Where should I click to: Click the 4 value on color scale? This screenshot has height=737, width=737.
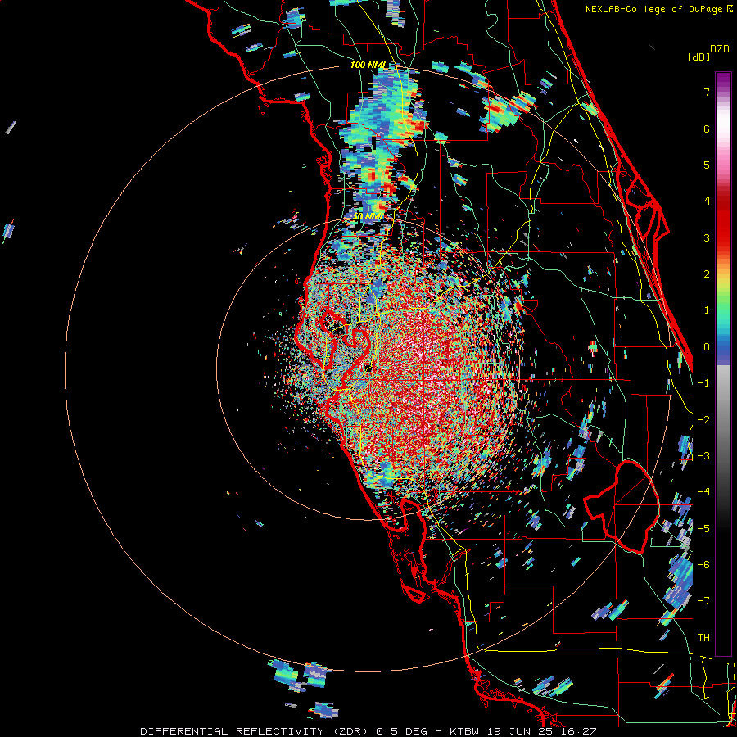pyautogui.click(x=707, y=201)
